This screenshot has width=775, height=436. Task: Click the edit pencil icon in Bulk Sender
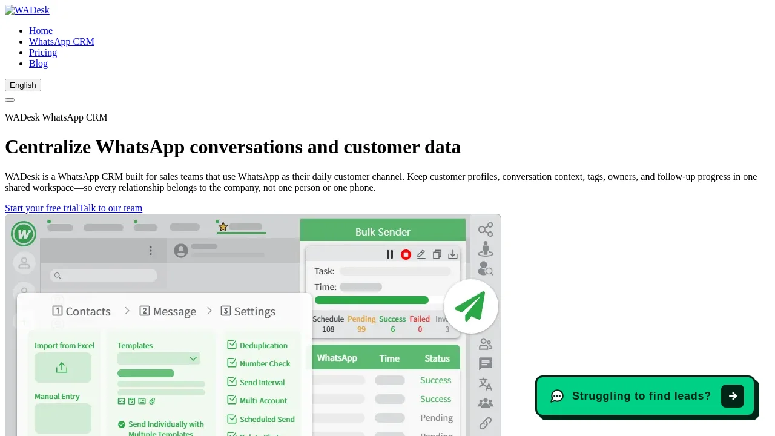(421, 254)
